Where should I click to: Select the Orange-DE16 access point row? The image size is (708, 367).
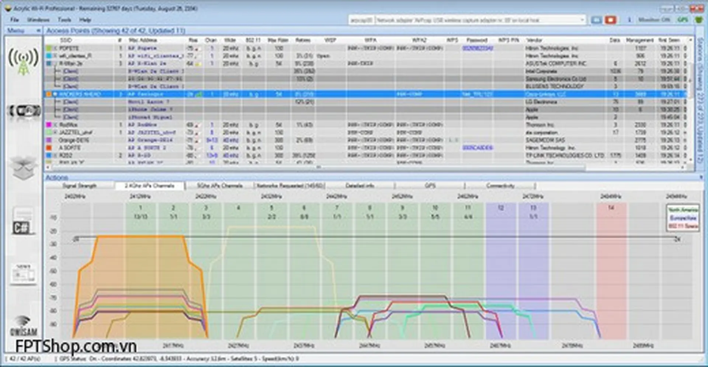click(x=365, y=140)
